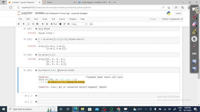Copy selected cells using the toolbar icon

tap(33, 24)
